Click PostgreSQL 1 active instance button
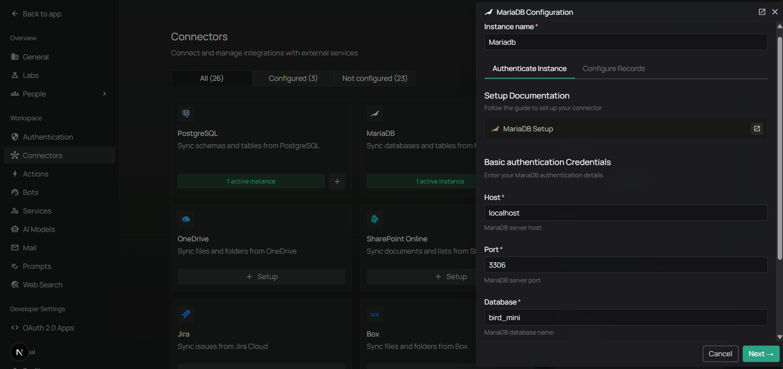783x369 pixels. click(x=251, y=181)
